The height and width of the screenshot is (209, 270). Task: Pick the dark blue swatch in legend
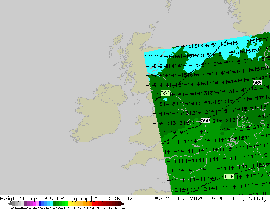40,203
